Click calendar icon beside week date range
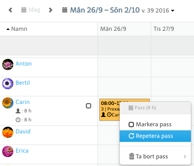 (x=65, y=10)
